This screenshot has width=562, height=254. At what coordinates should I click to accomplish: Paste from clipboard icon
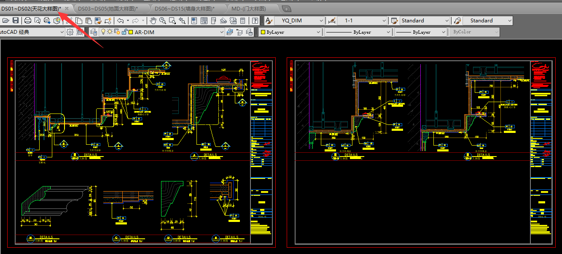[x=89, y=21]
